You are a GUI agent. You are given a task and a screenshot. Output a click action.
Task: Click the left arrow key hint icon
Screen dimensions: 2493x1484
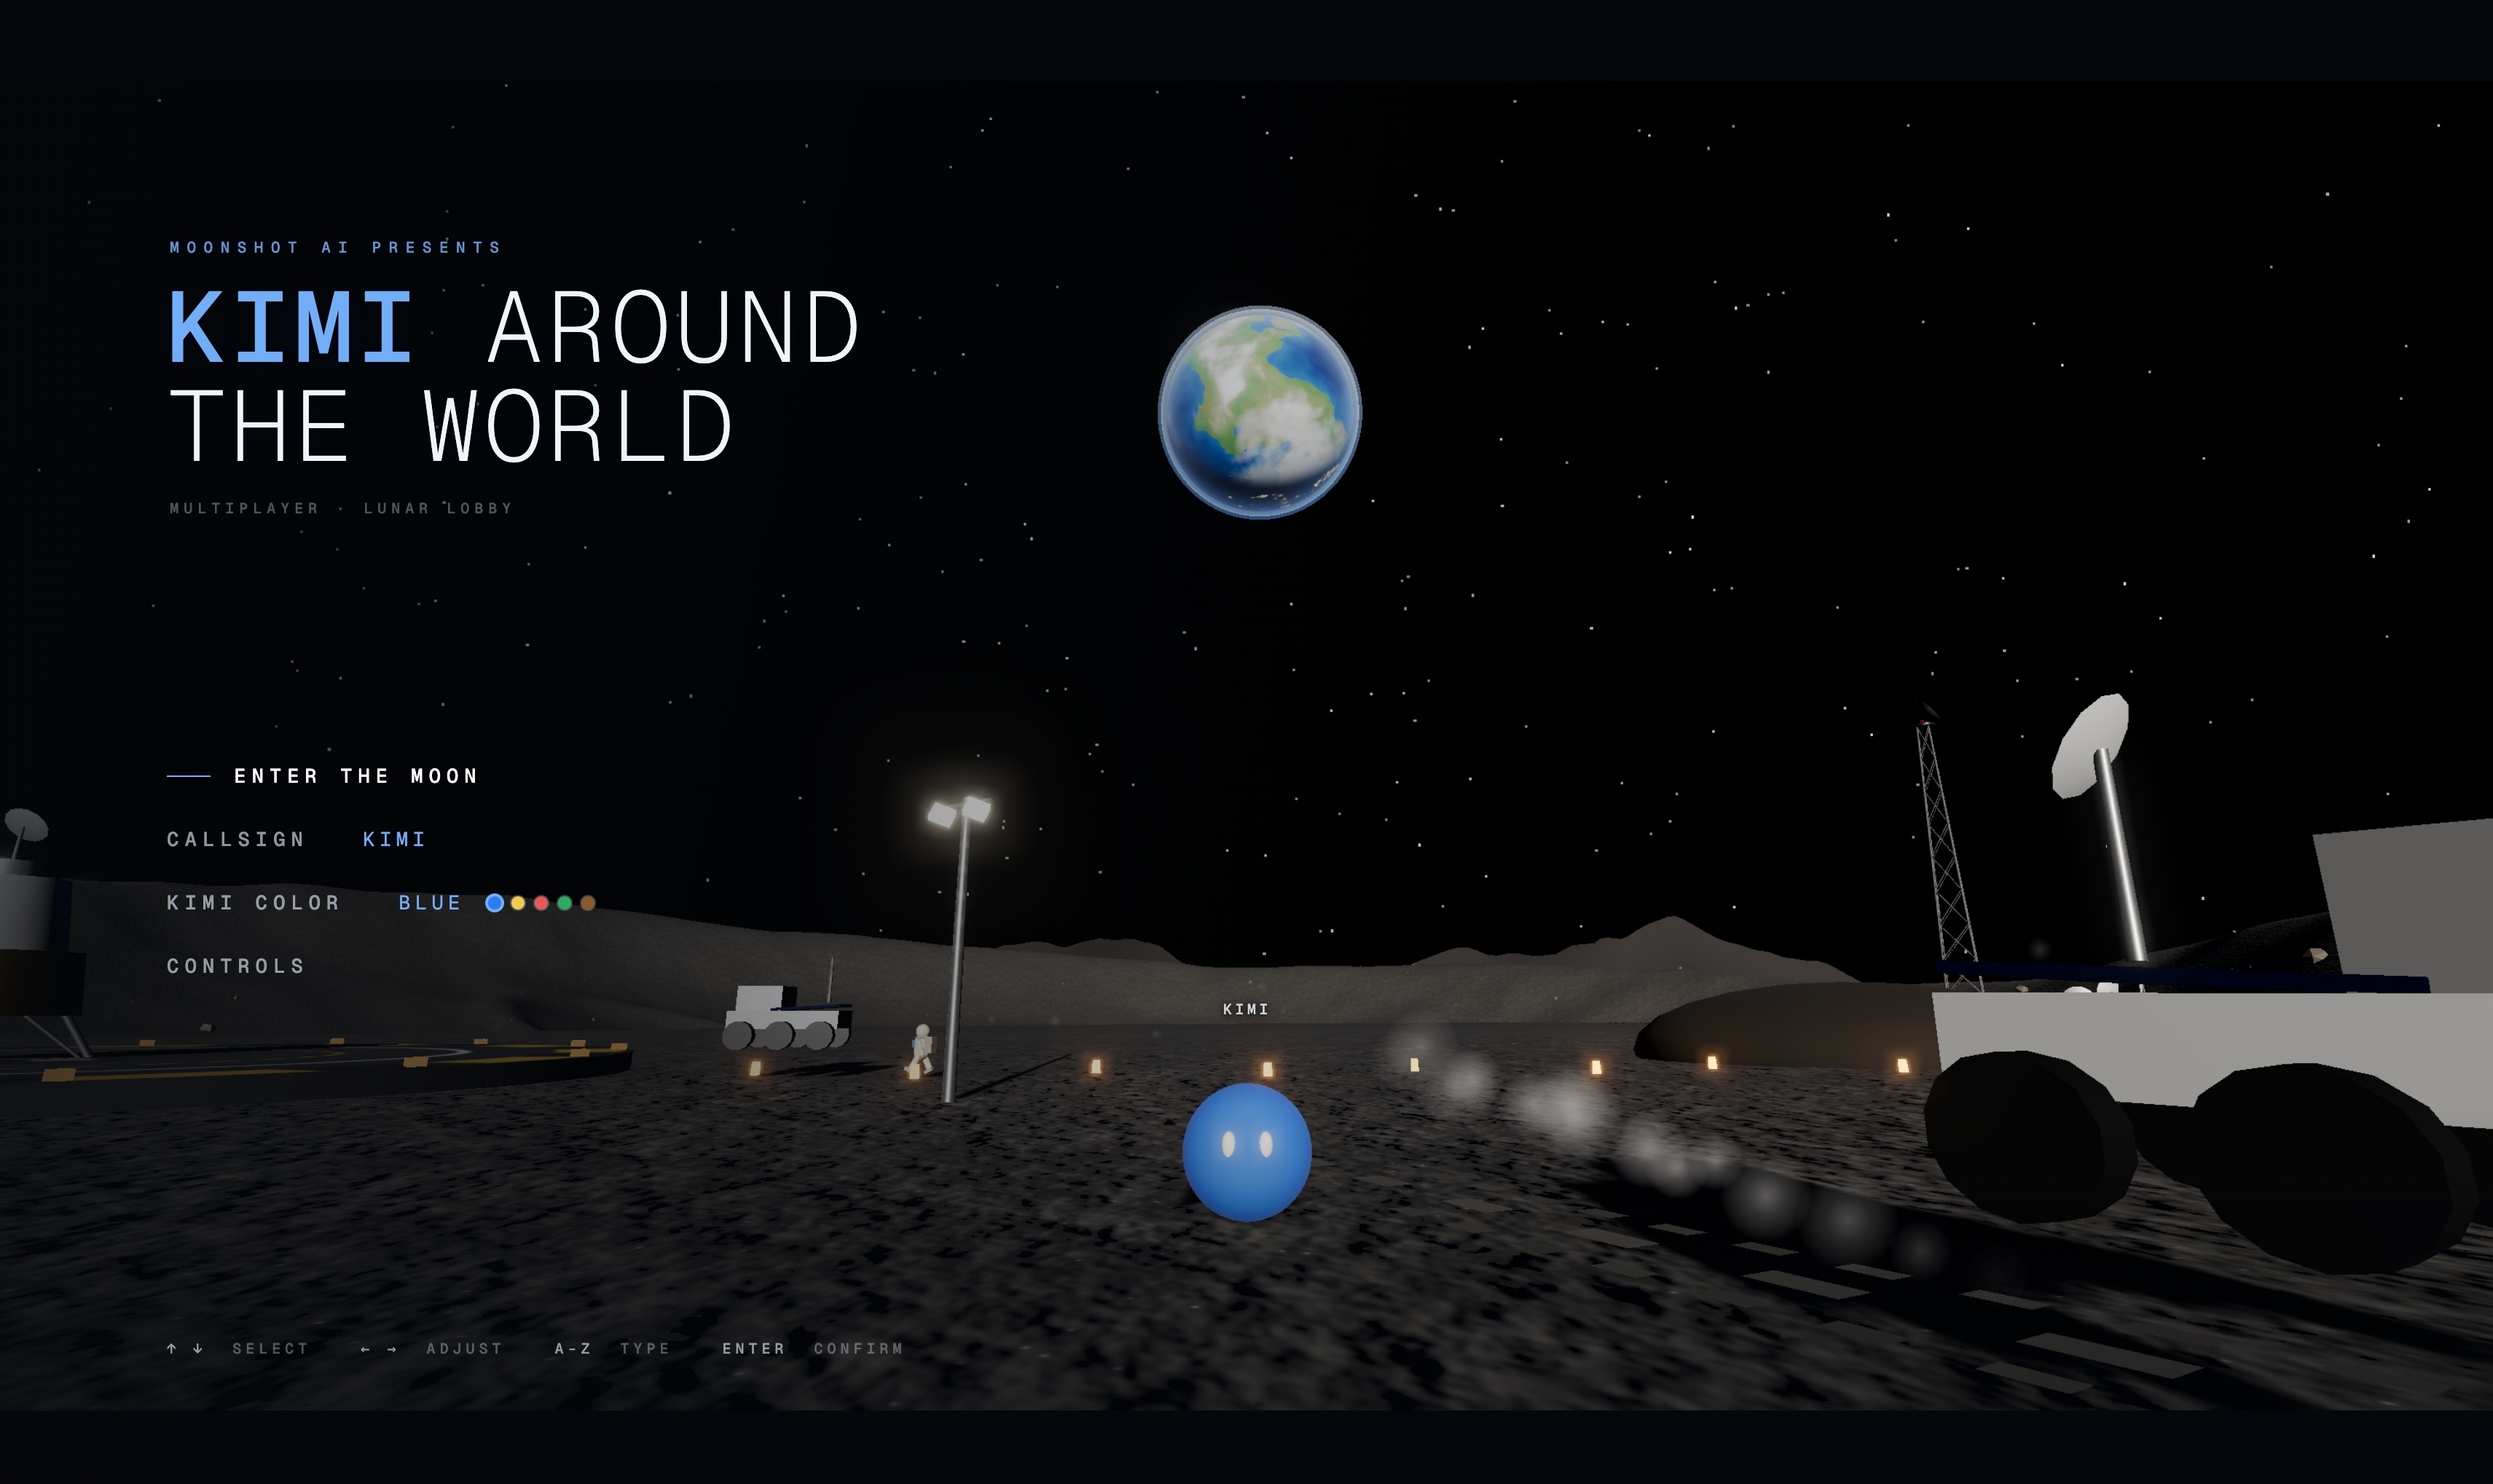365,1349
